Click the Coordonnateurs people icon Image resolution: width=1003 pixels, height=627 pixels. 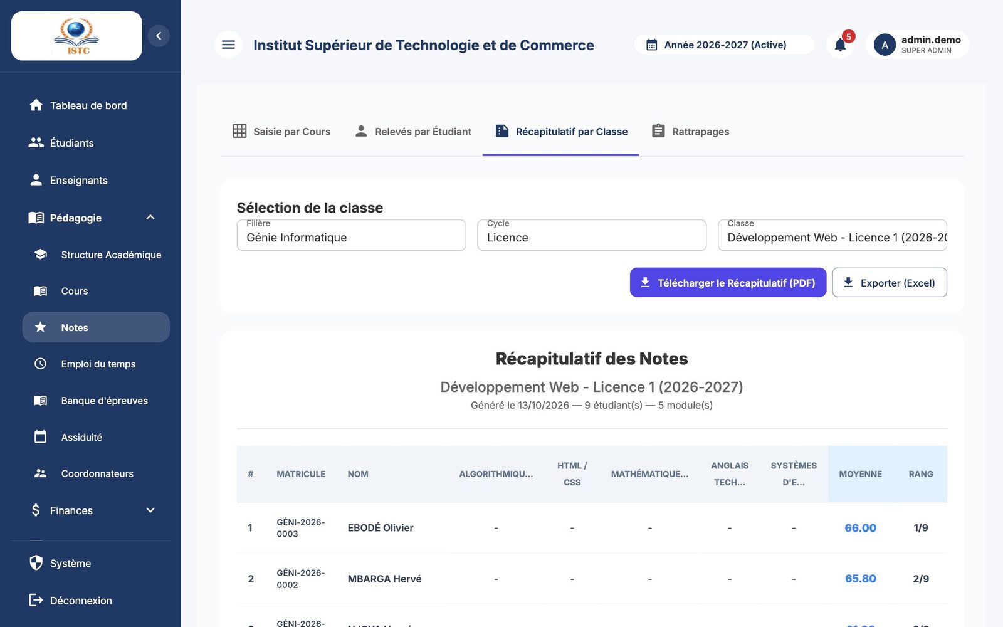pos(41,473)
